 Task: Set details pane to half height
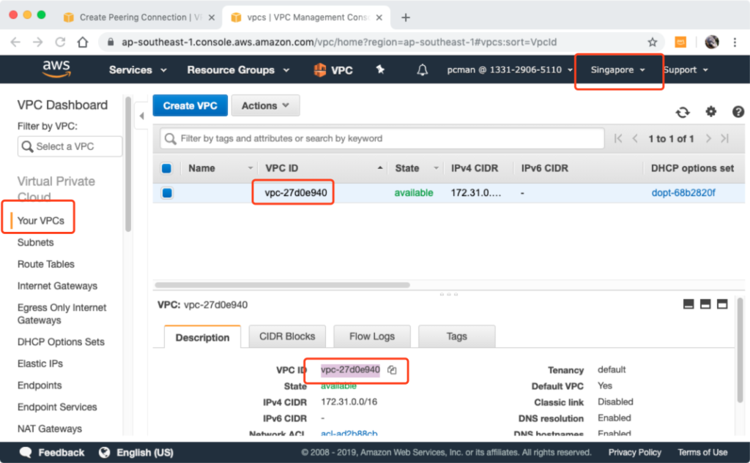705,304
